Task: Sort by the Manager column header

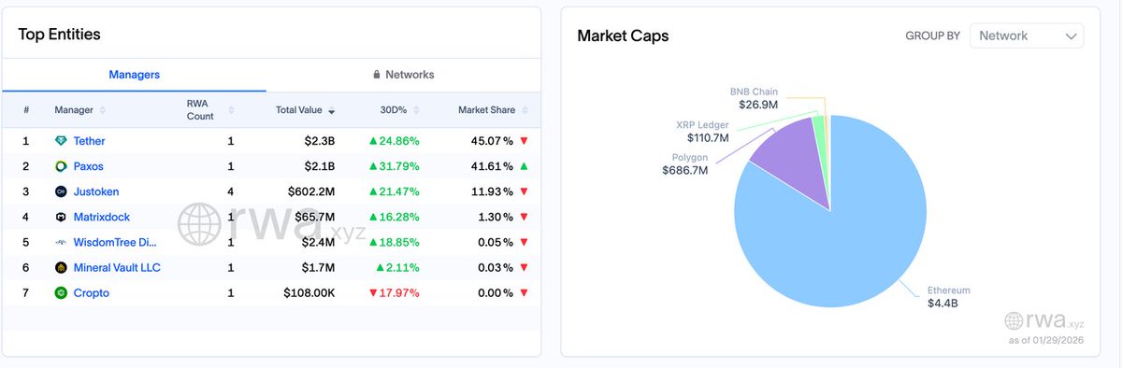Action: 74,110
